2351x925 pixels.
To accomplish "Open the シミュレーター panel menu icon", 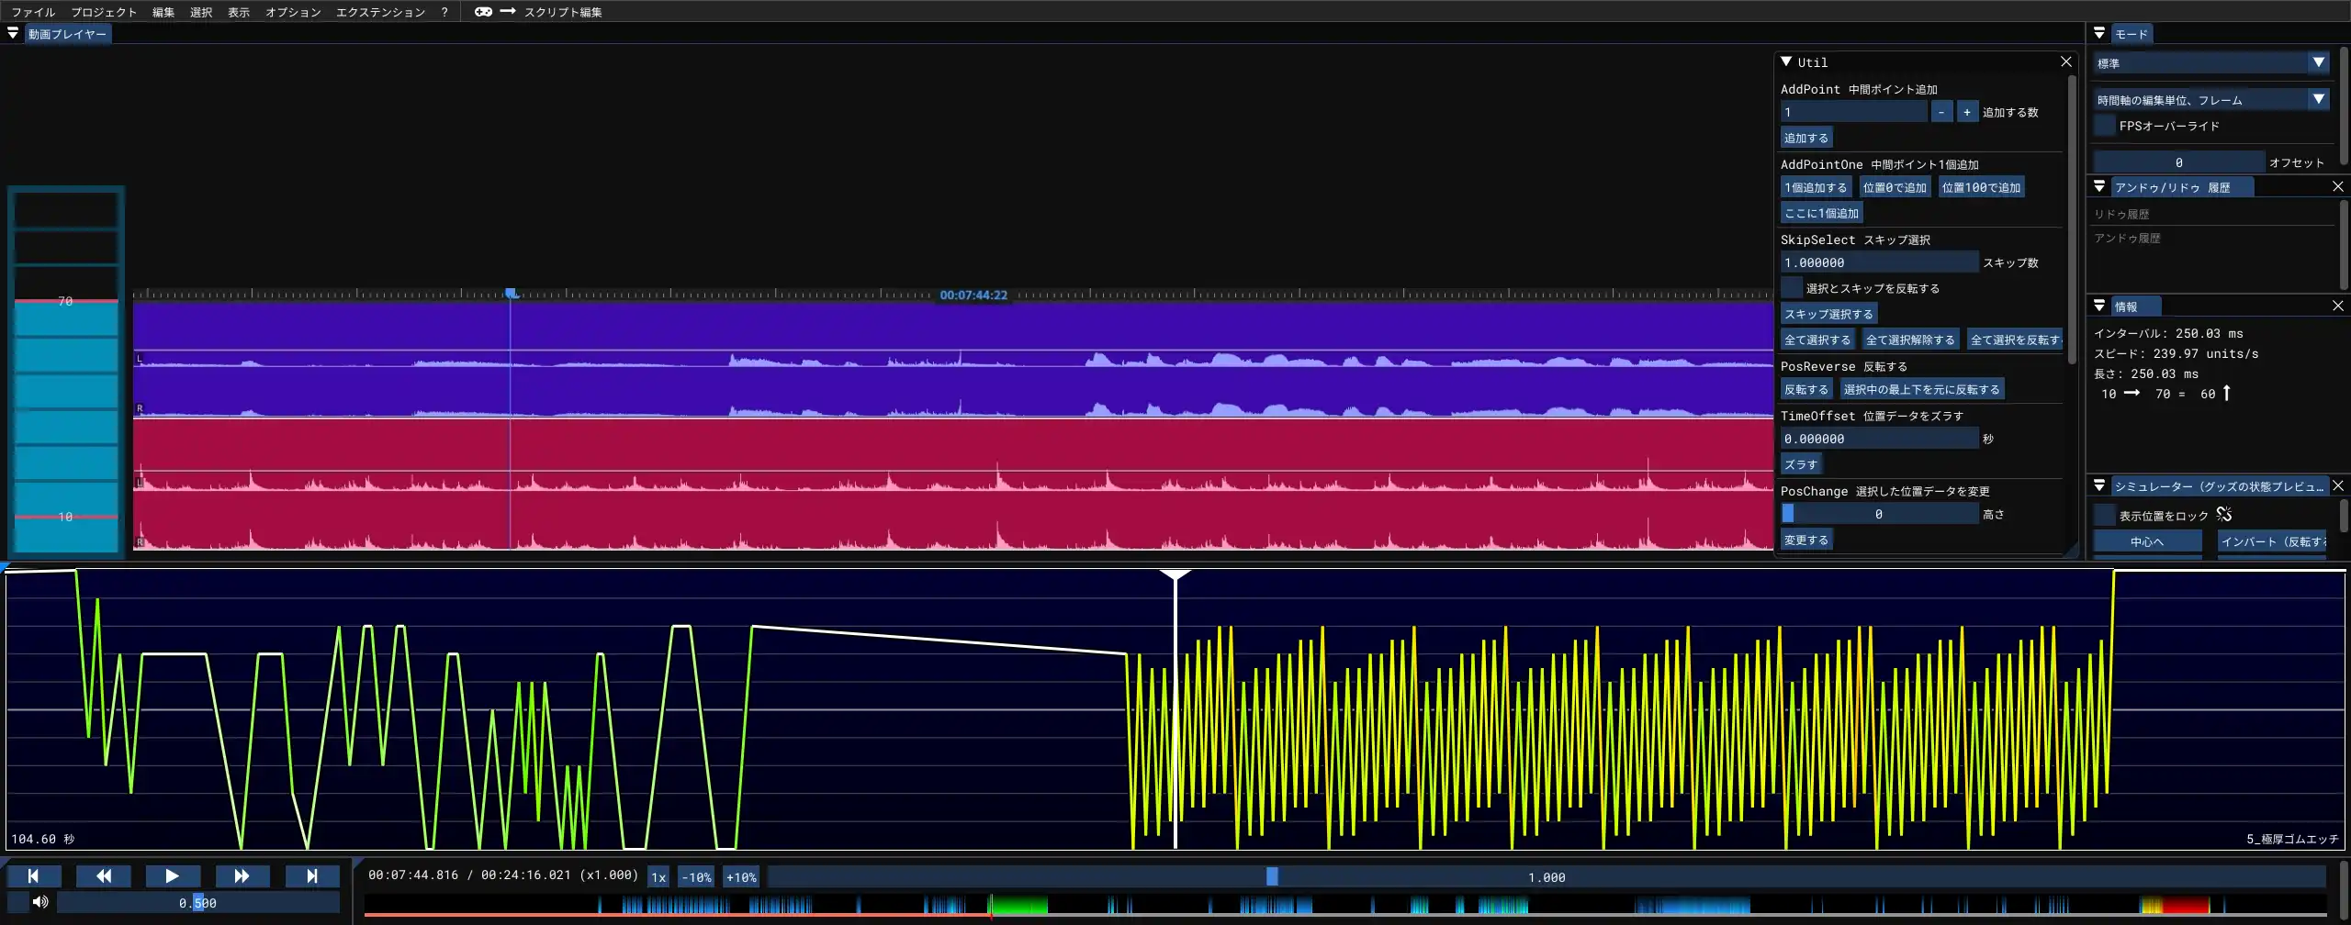I will pyautogui.click(x=2099, y=485).
